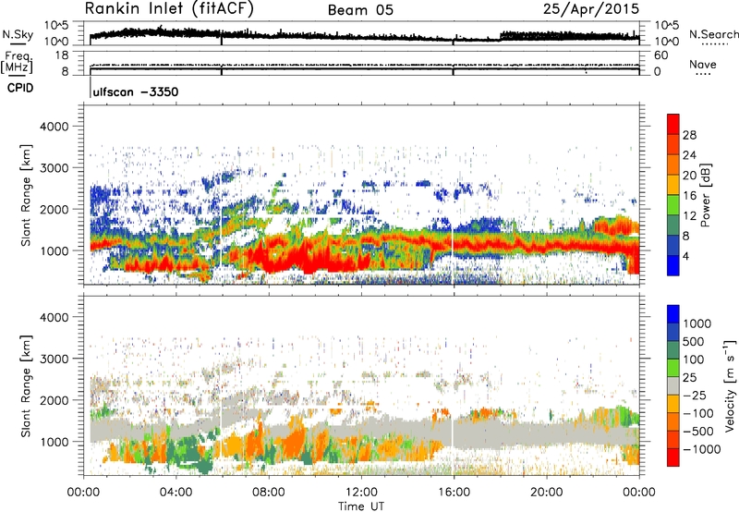
Task: Click the '-25' value on Velocity colorbar
Action: (x=695, y=395)
